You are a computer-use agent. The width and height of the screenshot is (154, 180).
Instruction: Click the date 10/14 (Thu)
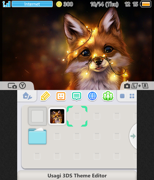[104, 4]
